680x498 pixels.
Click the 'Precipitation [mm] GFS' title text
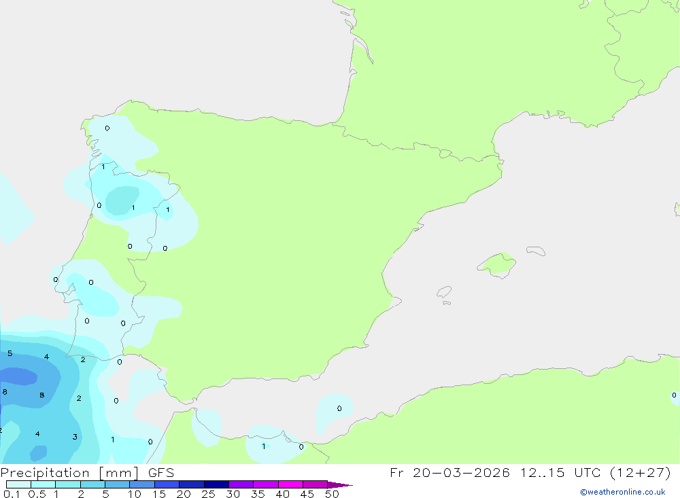click(87, 472)
